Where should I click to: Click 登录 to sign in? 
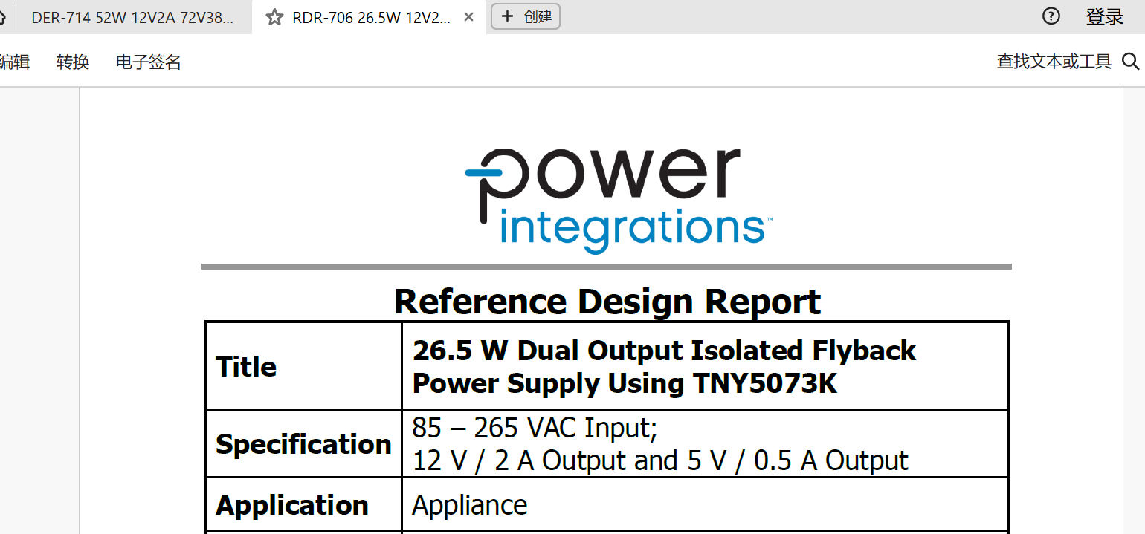click(1104, 16)
